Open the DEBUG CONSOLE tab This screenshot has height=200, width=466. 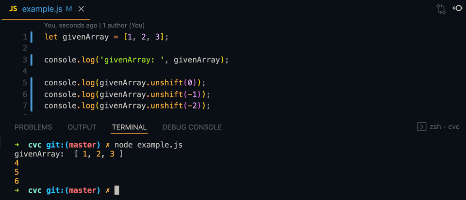click(x=192, y=127)
